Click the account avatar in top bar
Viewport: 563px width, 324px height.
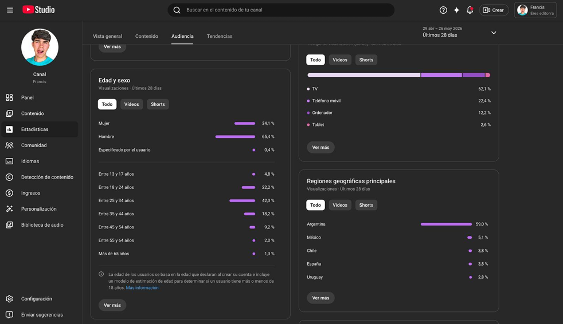tap(522, 10)
